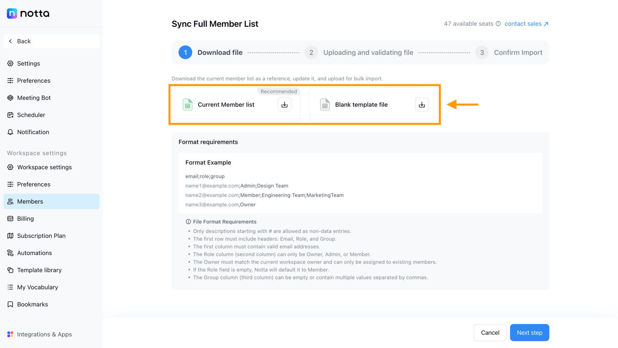This screenshot has height=348, width=618.
Task: Click the Recommended badge
Action: [x=278, y=92]
